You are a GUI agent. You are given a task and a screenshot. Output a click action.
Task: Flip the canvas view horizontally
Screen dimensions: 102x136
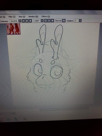(64, 21)
